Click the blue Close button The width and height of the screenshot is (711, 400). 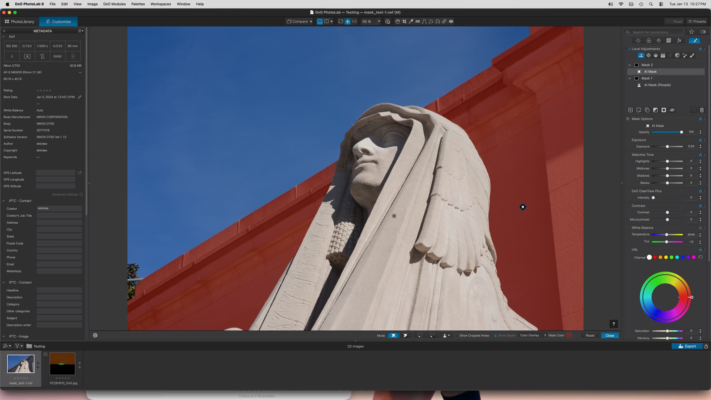tap(610, 336)
